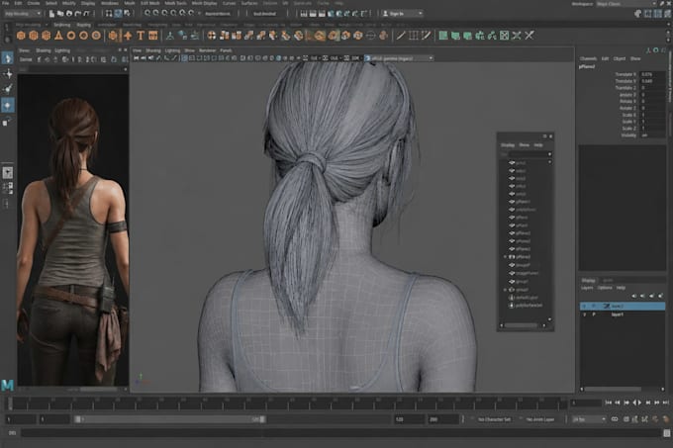Switch to the Rigging shelf tab
Screen dimensions: 673x448
[x=84, y=25]
